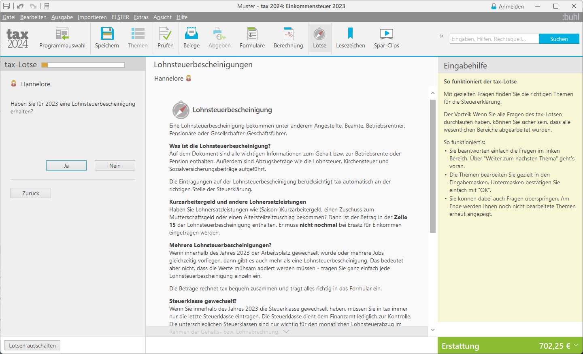The width and height of the screenshot is (583, 354).
Task: Click the Erstattung 702,25 € amount
Action: coord(555,346)
